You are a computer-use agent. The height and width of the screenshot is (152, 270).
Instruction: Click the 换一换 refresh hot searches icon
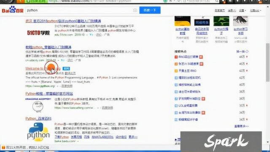click(x=247, y=52)
